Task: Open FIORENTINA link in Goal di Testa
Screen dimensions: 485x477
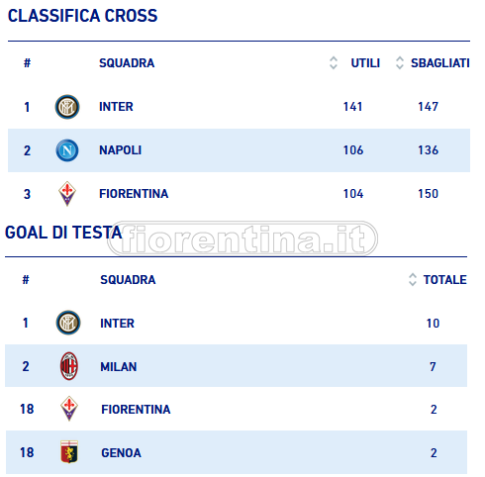Action: (136, 410)
